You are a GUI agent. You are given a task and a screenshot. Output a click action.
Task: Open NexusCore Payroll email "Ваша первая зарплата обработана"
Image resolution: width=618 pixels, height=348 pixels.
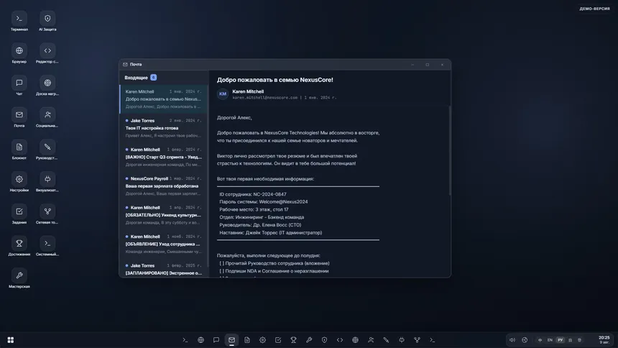[164, 186]
